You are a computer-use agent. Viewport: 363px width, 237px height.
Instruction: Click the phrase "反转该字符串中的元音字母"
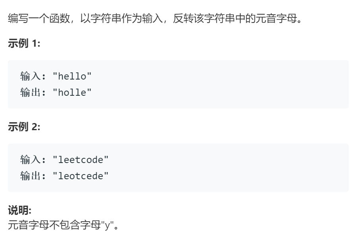click(235, 18)
